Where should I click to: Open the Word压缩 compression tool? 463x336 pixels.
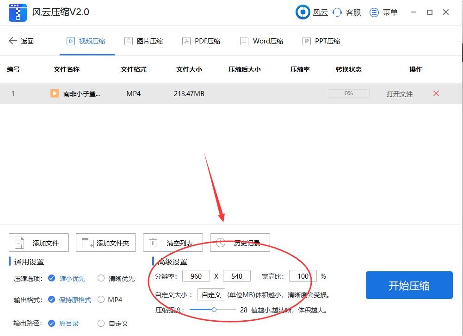click(x=261, y=41)
